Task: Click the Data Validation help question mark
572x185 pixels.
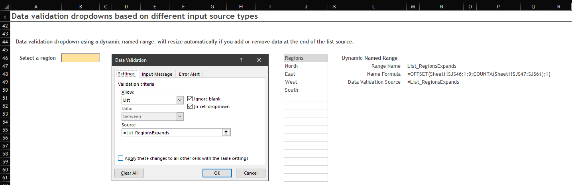Action: pos(241,60)
